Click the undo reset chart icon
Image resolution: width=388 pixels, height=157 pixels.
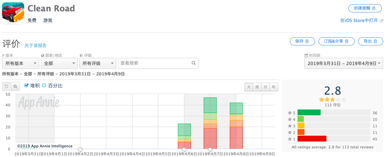point(7,86)
